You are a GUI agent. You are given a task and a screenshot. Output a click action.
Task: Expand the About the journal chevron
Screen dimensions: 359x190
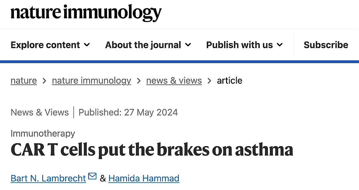(x=188, y=45)
